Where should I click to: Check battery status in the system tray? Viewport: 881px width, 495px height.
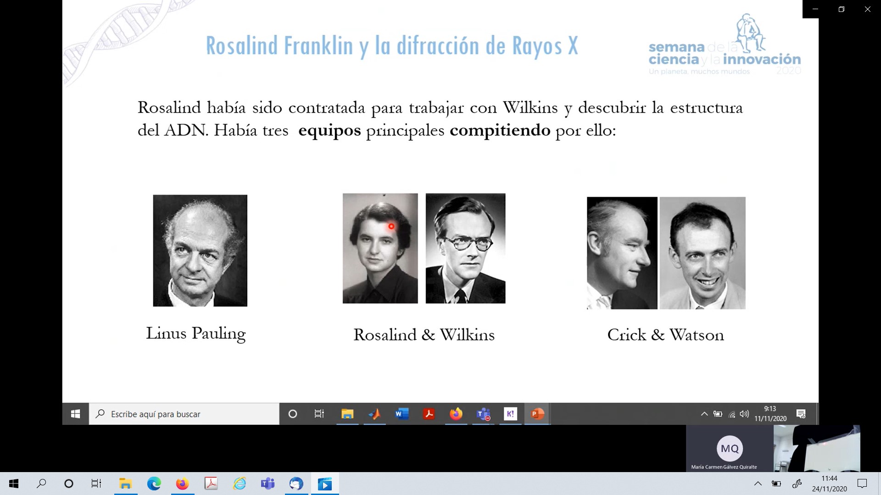pos(776,484)
